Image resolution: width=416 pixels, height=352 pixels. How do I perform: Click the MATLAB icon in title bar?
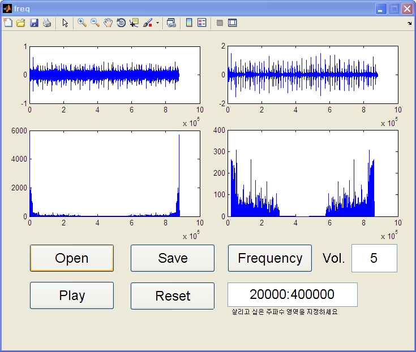[7, 8]
